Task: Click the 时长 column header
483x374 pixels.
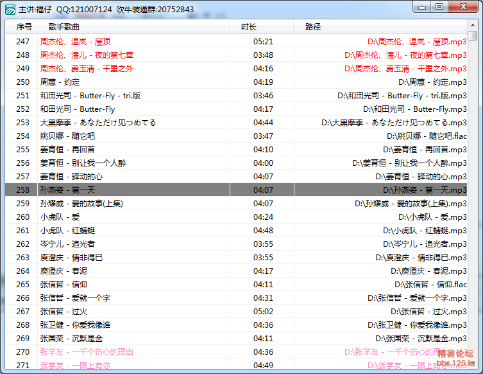Action: point(249,27)
